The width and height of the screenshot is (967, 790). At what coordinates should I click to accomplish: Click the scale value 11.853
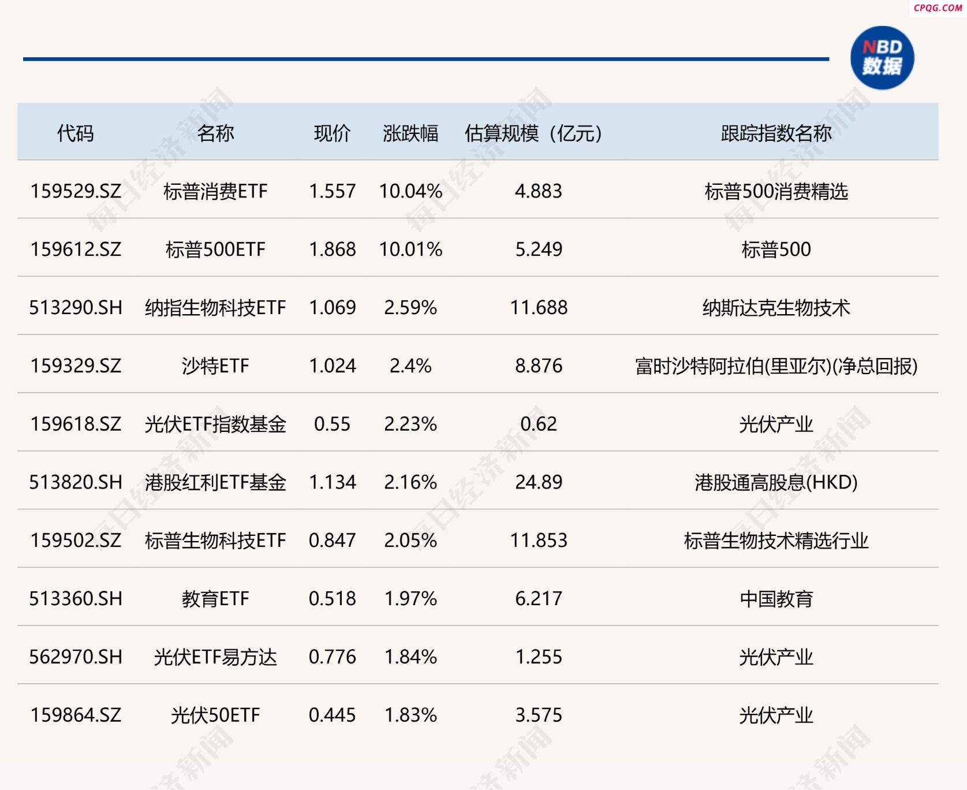point(539,541)
